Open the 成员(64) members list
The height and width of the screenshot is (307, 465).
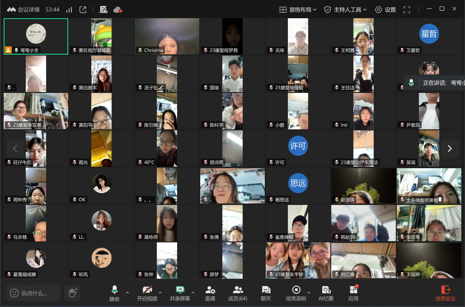[x=238, y=293]
